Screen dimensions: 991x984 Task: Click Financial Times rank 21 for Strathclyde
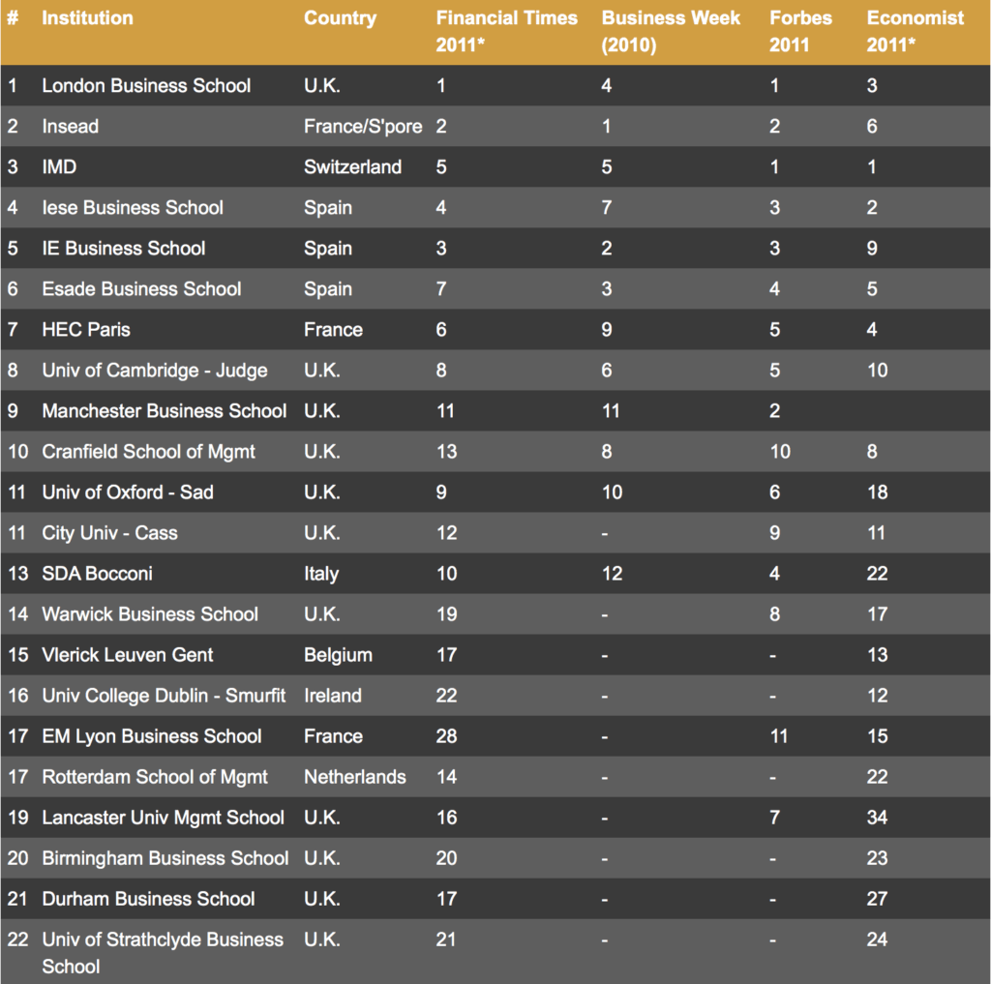445,939
